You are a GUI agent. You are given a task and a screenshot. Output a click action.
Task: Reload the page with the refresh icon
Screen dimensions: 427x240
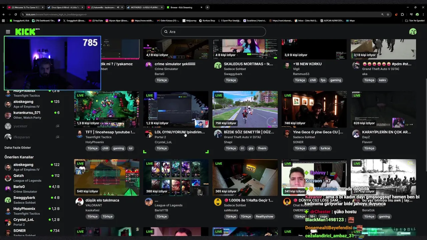click(16, 14)
